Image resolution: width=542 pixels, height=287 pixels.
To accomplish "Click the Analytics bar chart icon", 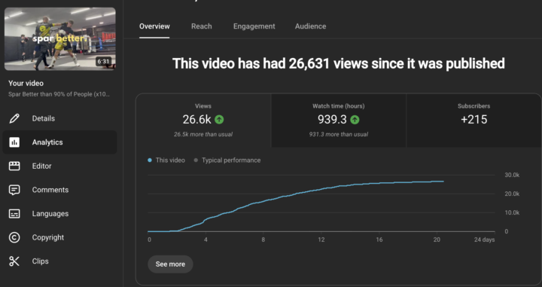I will pos(14,142).
